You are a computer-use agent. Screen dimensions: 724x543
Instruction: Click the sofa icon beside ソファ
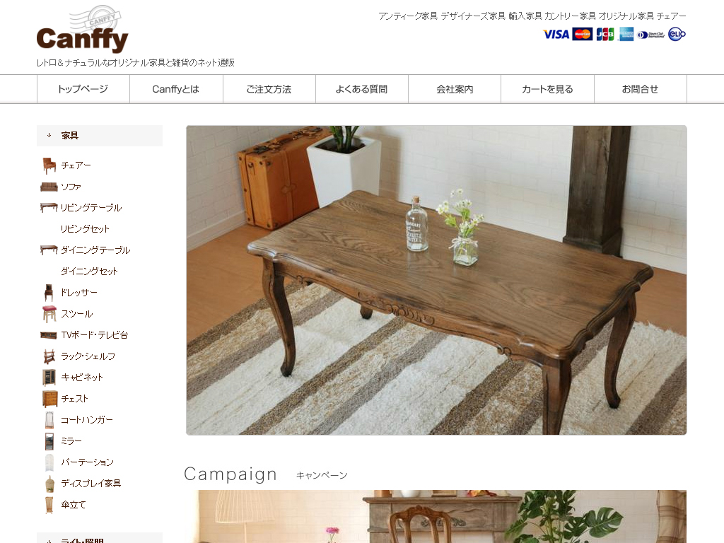(49, 187)
